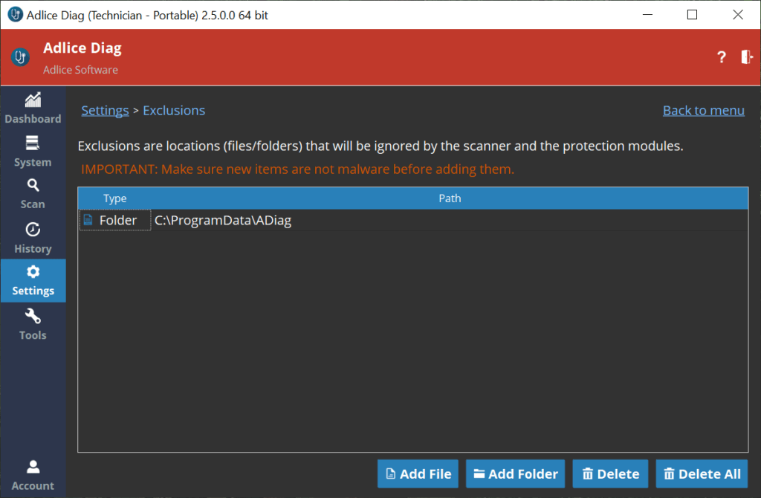
Task: Click the Folder type cell icon
Action: [88, 221]
